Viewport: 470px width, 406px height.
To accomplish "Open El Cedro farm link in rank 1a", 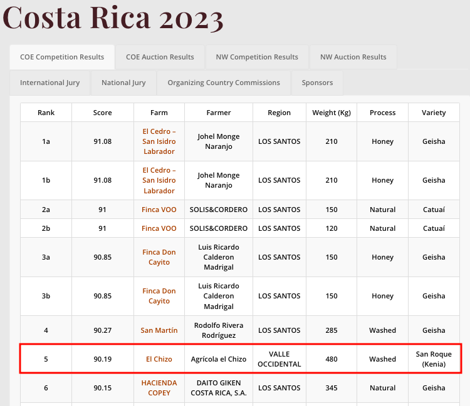I will pyautogui.click(x=159, y=141).
